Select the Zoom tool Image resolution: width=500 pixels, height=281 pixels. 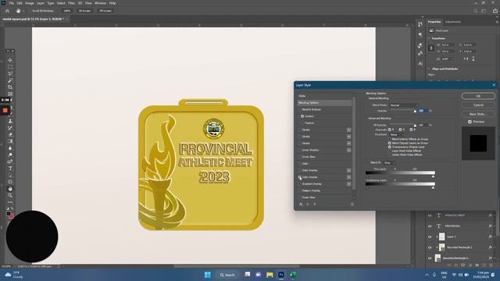click(10, 195)
